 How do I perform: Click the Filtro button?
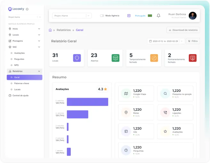pos(193,41)
